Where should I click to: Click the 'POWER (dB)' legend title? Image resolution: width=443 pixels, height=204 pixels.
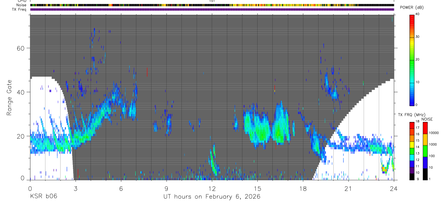(412, 8)
